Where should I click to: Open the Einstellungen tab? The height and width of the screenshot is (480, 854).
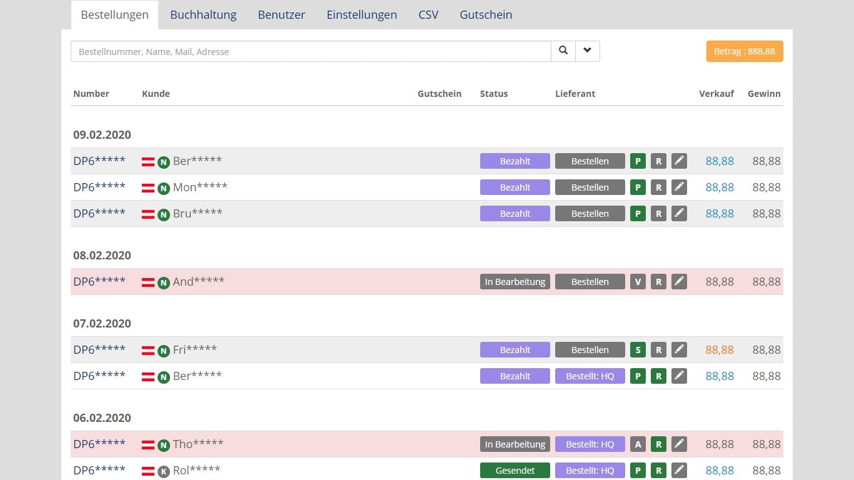361,15
